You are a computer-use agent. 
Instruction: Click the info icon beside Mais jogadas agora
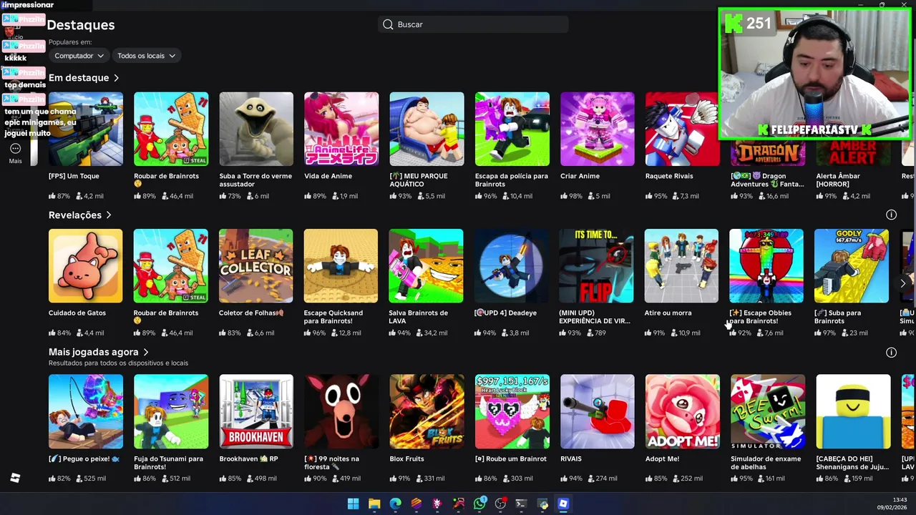891,352
